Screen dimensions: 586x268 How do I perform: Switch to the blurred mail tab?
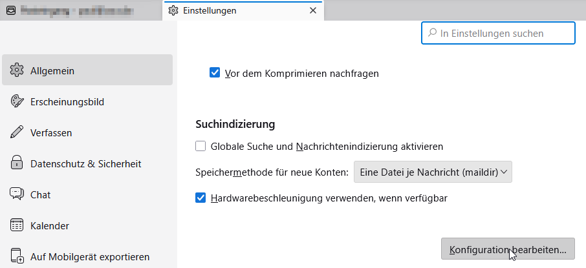(x=81, y=10)
